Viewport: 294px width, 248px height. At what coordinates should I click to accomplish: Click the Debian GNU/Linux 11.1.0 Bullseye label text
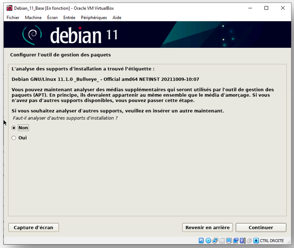(x=105, y=79)
